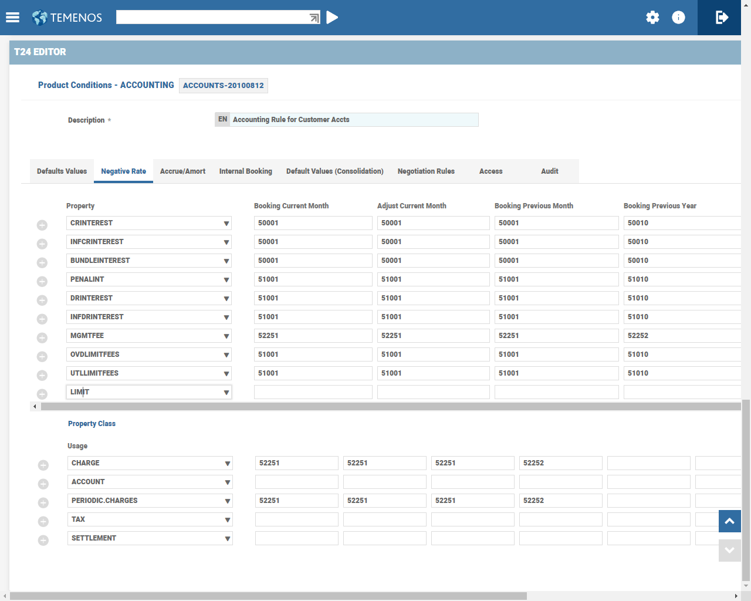Open the Internal Booking tab
Image resolution: width=751 pixels, height=601 pixels.
point(245,171)
